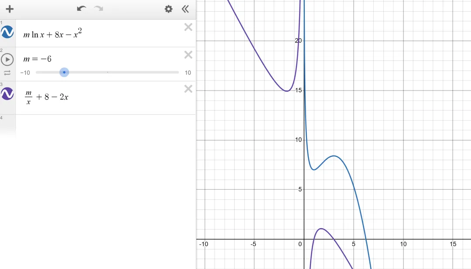Click the m slider handle
The image size is (471, 269).
[x=64, y=72]
